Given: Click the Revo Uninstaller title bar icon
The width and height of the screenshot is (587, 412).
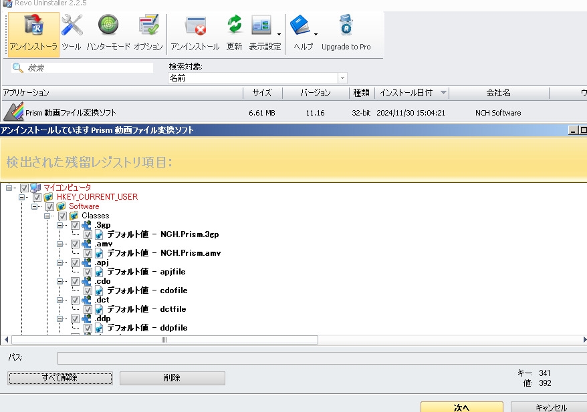Looking at the screenshot, I should tap(7, 3).
